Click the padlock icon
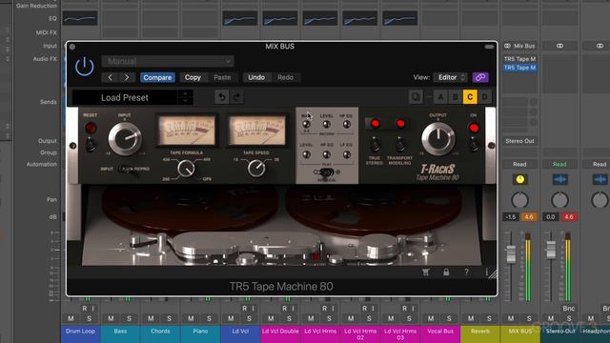This screenshot has width=610, height=343. [446, 272]
